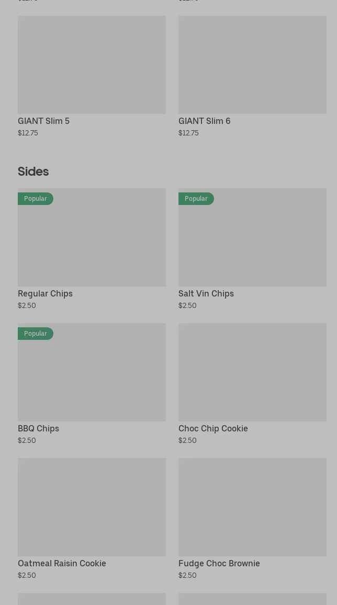Open the Choc Chip Cookie image
The height and width of the screenshot is (605, 337).
click(252, 372)
